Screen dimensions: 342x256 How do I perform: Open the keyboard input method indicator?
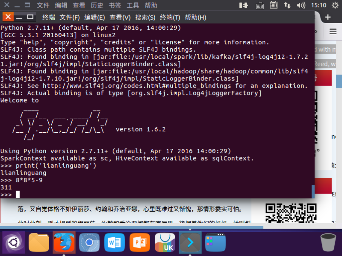tap(260, 5)
